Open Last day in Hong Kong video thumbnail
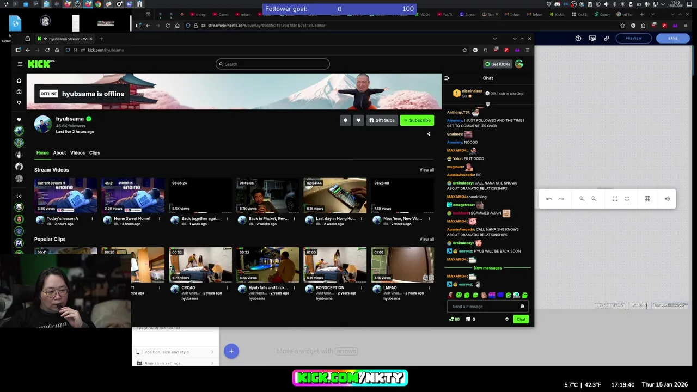Screen dimensions: 697x392 [x=335, y=195]
